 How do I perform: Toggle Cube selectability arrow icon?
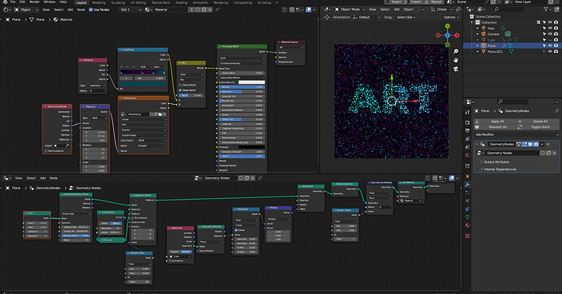[x=544, y=40]
